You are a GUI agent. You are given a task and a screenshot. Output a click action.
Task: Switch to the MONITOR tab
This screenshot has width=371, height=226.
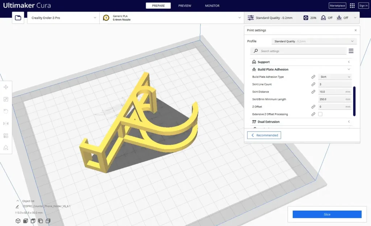coord(212,6)
